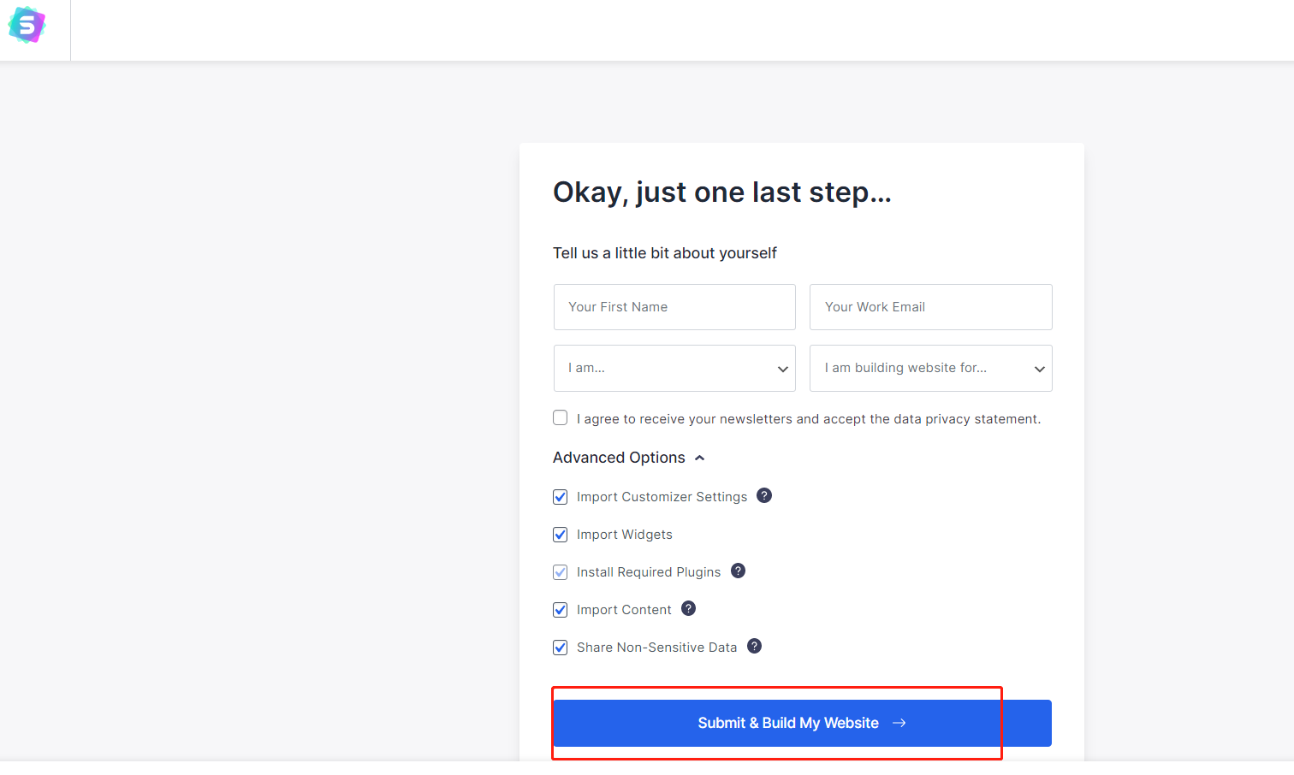
Task: Click the Your Work Email field
Action: coord(930,307)
